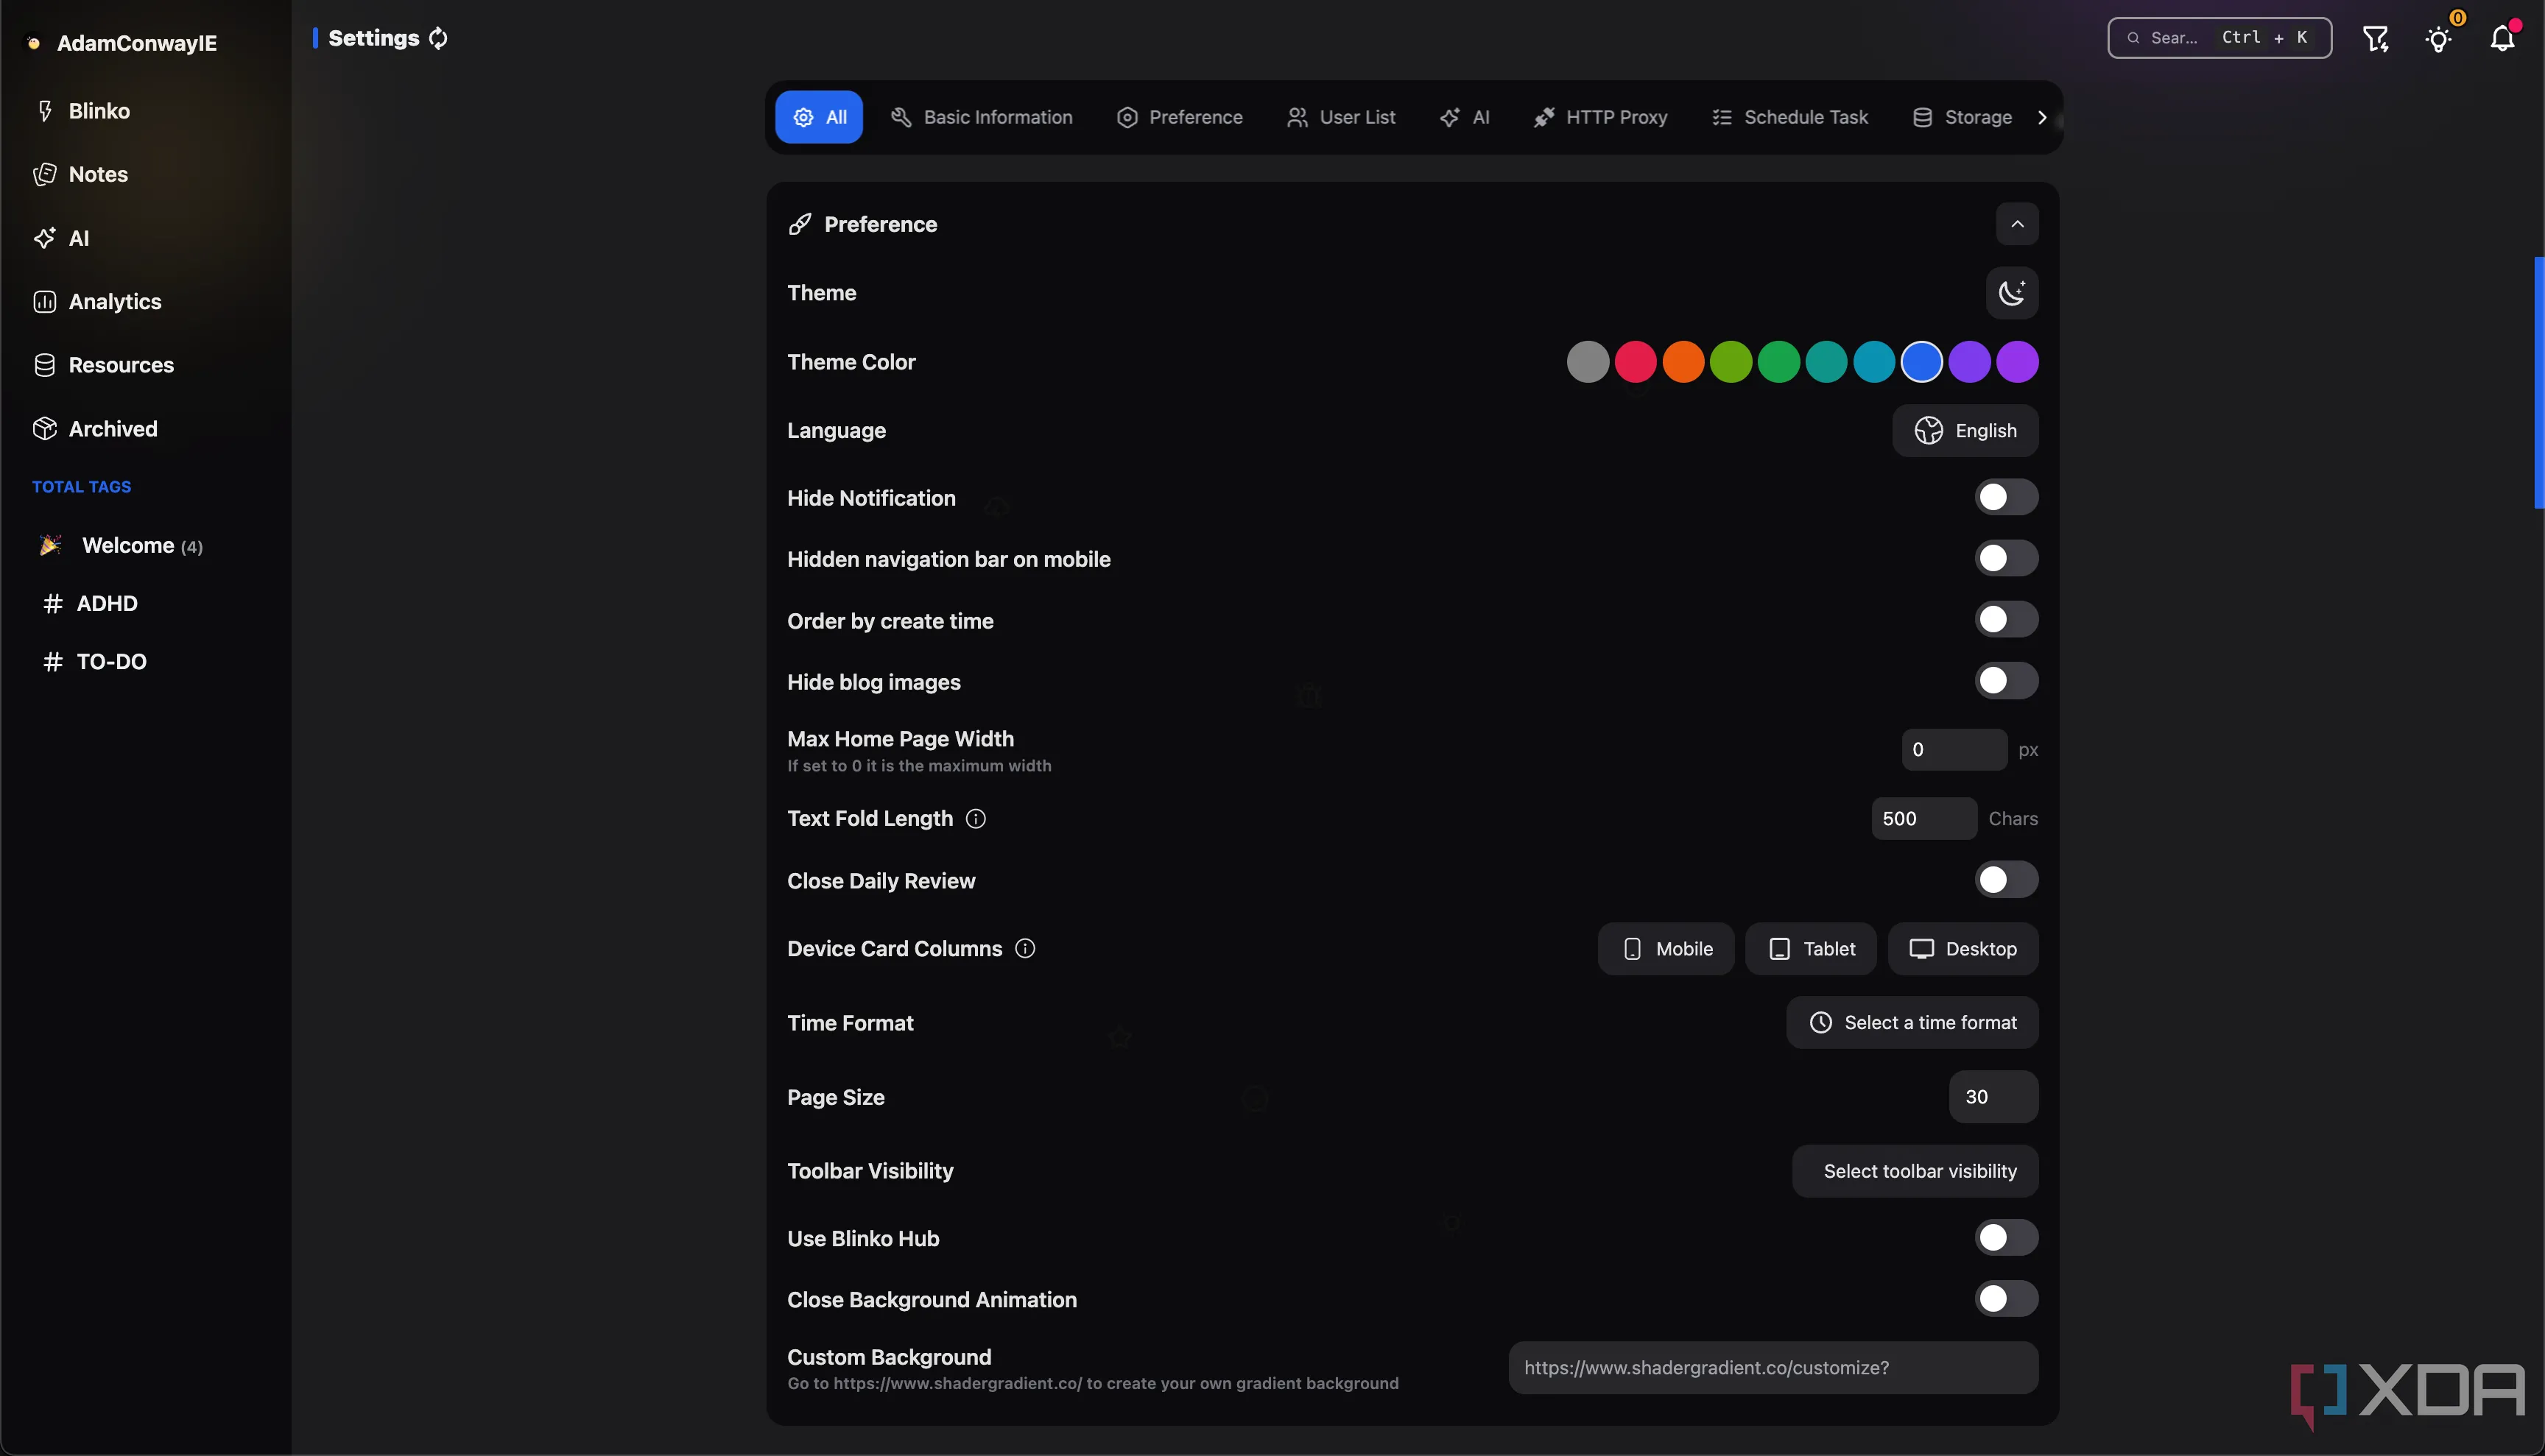Click the lightbulb icon in the top bar
The width and height of the screenshot is (2545, 1456).
pos(2439,39)
